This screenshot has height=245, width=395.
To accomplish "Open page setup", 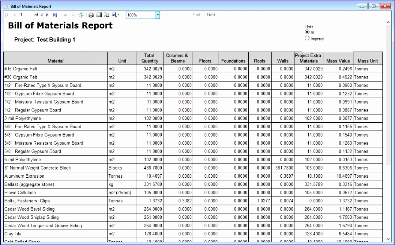I will click(106, 15).
